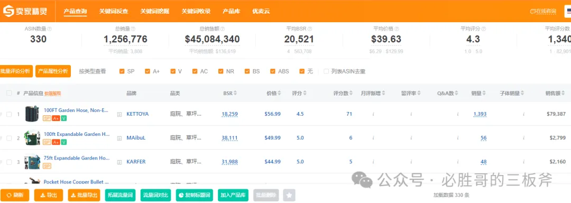The width and height of the screenshot is (571, 203).
Task: Click A+ badge on KETTOYA product
Action: tap(56, 118)
